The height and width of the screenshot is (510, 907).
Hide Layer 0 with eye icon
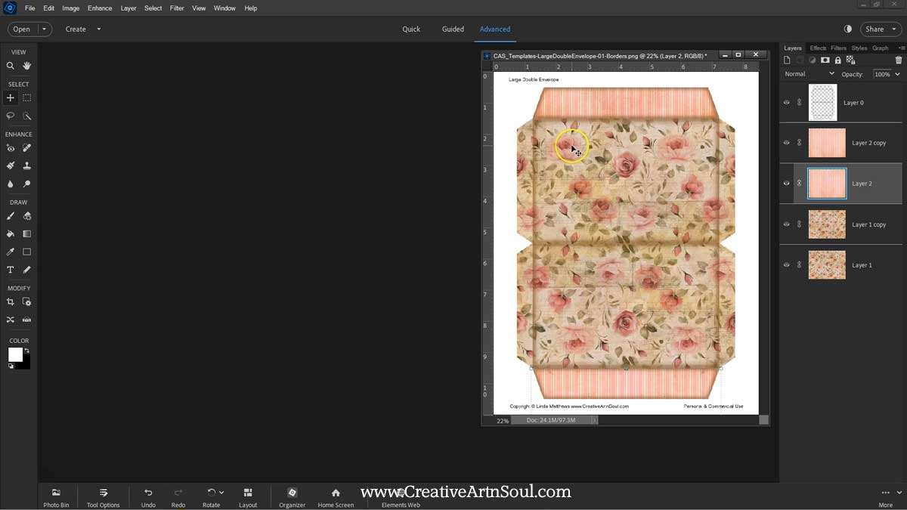point(787,103)
